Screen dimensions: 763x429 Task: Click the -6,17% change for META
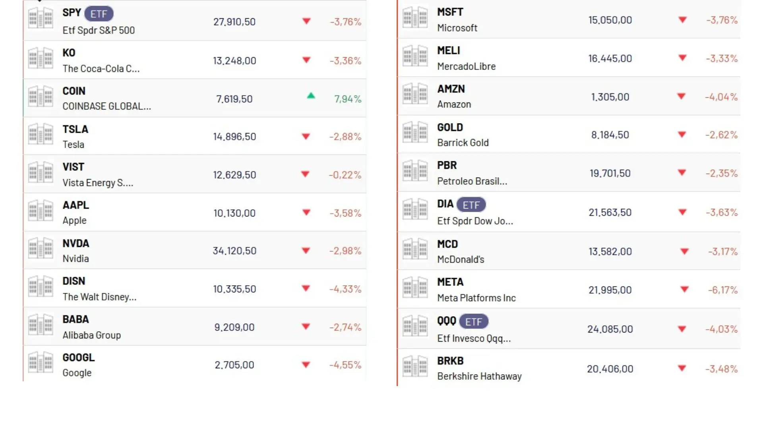tap(722, 290)
